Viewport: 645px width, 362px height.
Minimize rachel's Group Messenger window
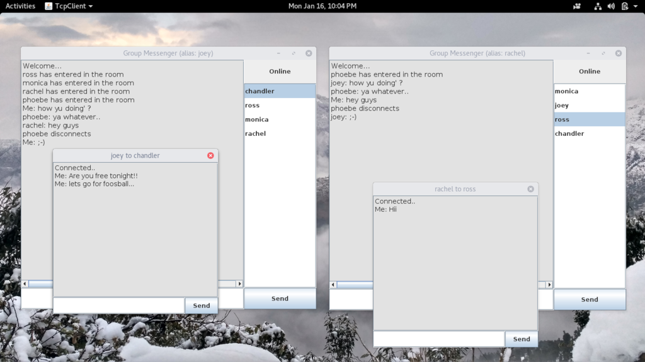pyautogui.click(x=588, y=53)
